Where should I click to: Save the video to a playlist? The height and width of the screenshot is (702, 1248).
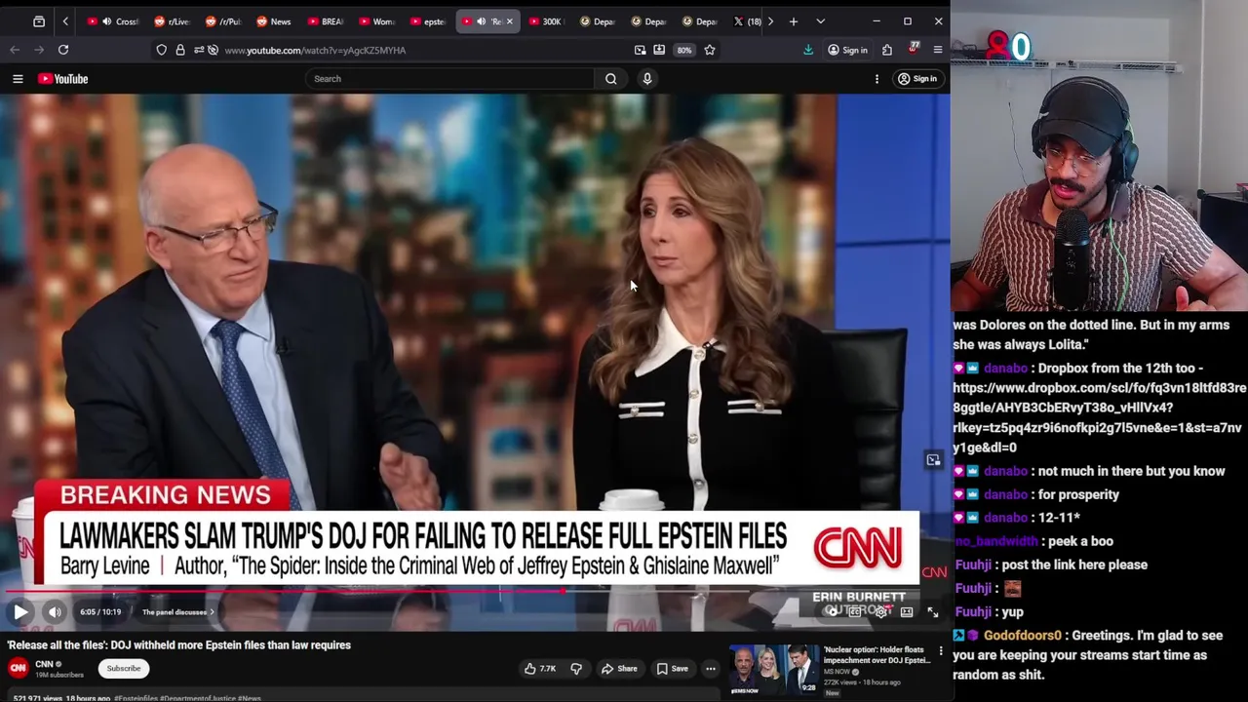(672, 669)
